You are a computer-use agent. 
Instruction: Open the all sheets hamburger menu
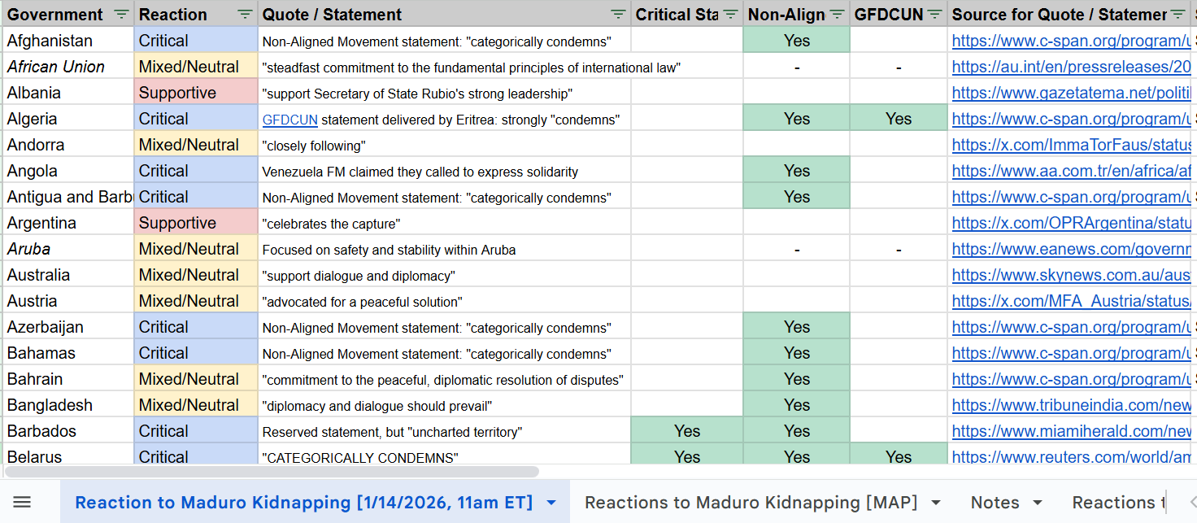pyautogui.click(x=23, y=503)
